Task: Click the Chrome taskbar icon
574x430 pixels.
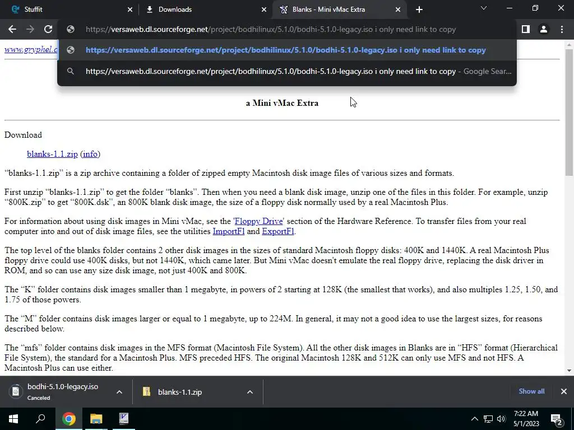Action: (68, 419)
